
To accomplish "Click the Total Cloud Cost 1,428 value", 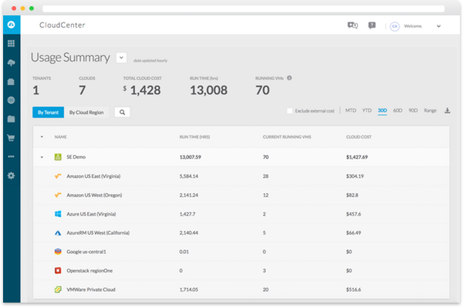I will click(145, 90).
